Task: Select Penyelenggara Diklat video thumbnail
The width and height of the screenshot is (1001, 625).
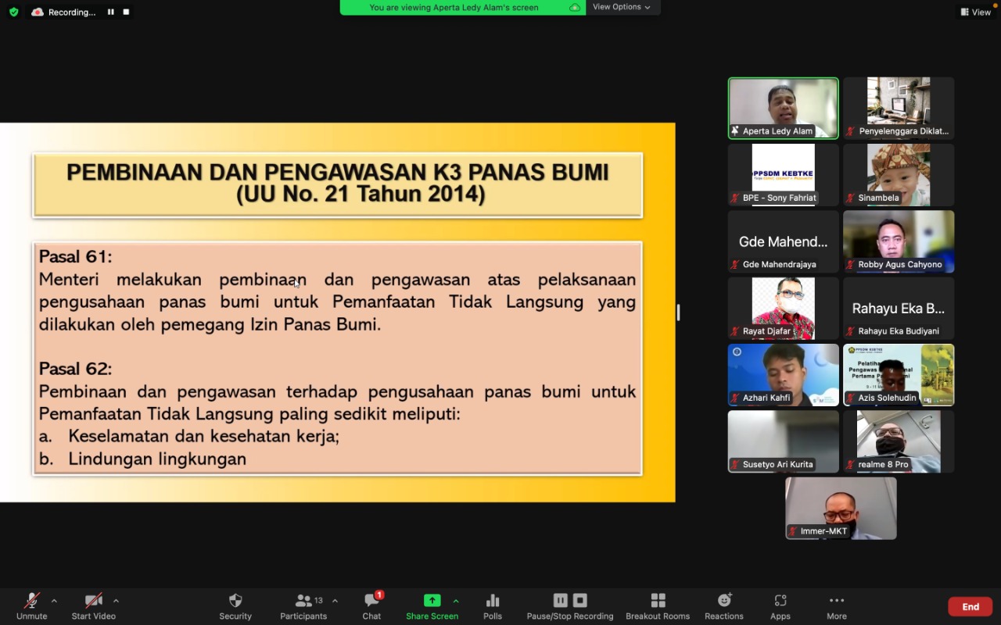Action: (899, 108)
